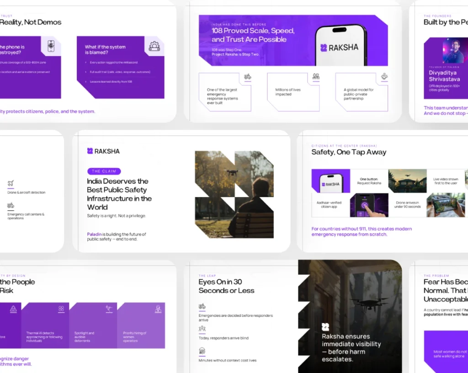Click the phone icon on the 'phone is destroyed' card
Image resolution: width=468 pixels, height=373 pixels.
point(51,46)
